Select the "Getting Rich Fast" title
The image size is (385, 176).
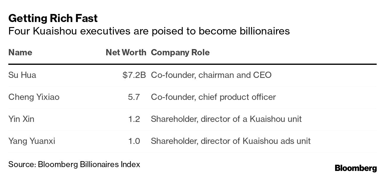pyautogui.click(x=53, y=18)
